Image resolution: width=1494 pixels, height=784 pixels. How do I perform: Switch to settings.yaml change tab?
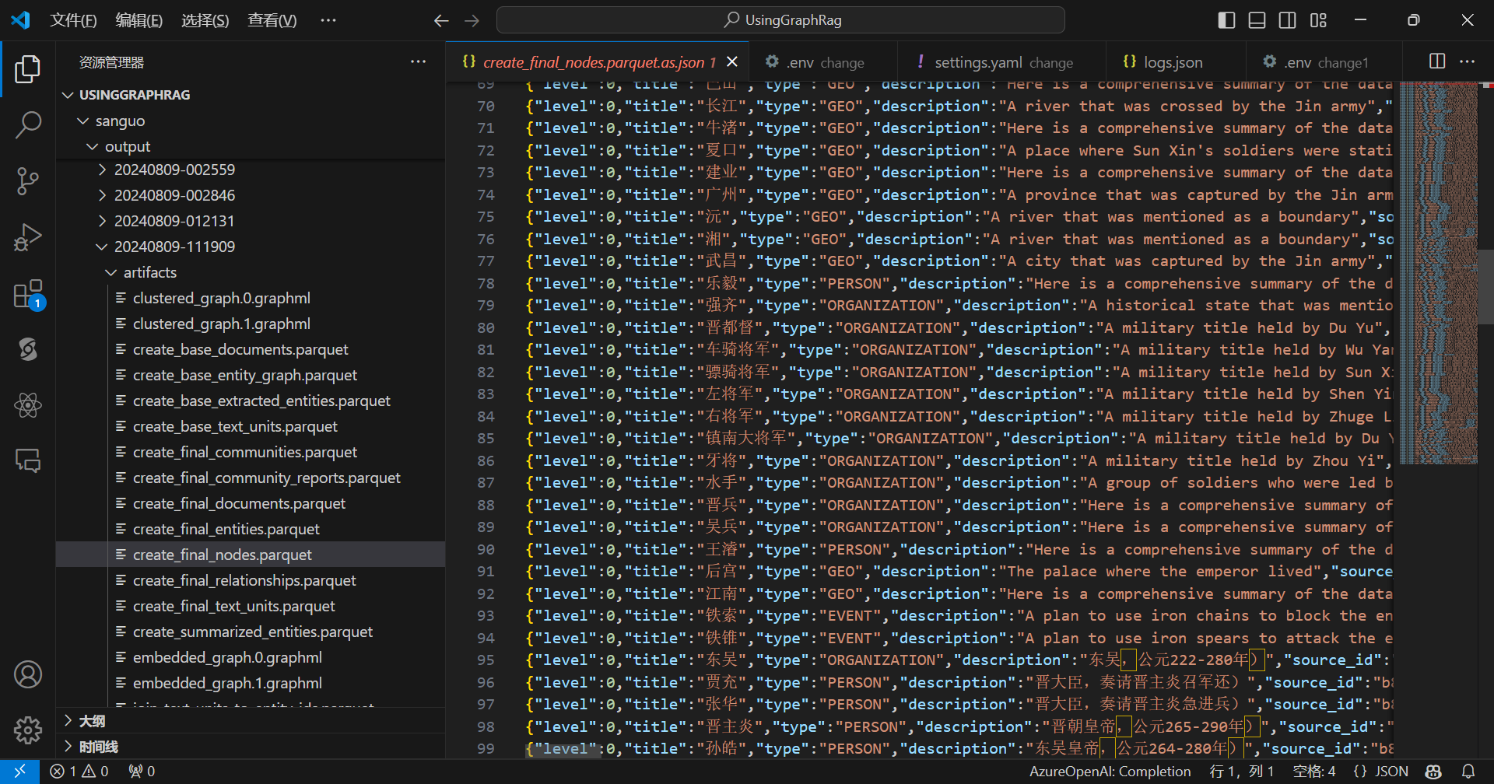[1002, 62]
